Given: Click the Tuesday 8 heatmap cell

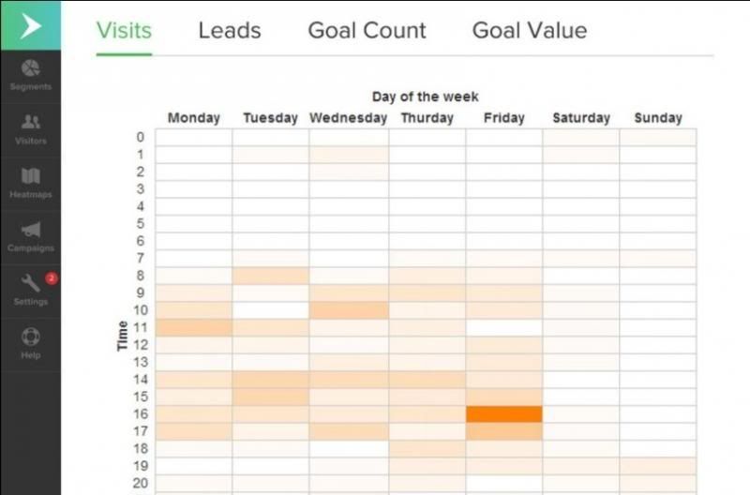Looking at the screenshot, I should pyautogui.click(x=271, y=276).
